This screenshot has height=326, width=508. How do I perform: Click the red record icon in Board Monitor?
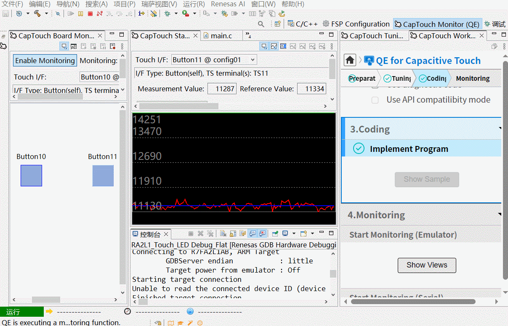(x=112, y=46)
